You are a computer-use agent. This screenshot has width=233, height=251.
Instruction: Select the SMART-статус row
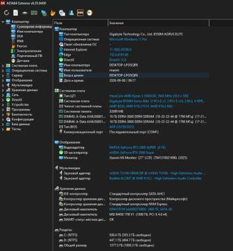click(x=133, y=219)
